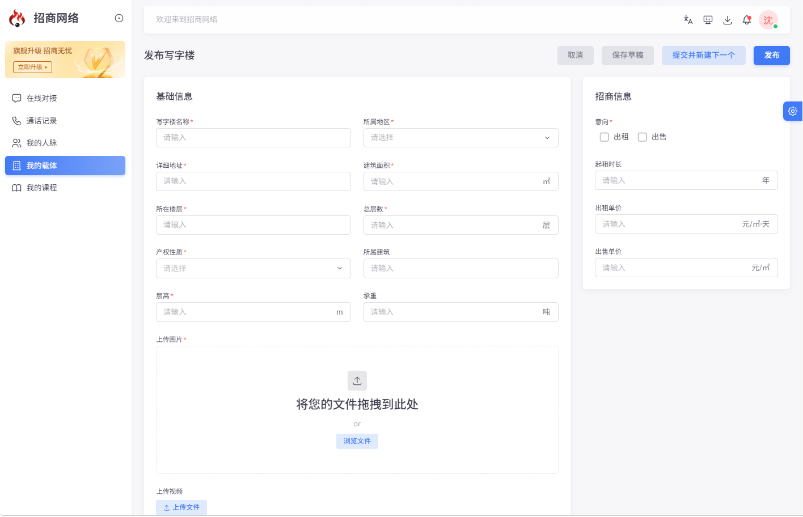Focus the 所在楼层 input field
This screenshot has width=803, height=517.
pos(253,225)
